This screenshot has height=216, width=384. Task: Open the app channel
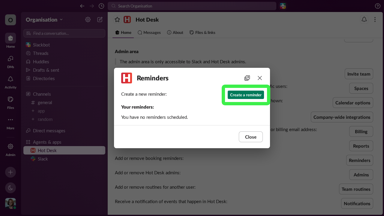pos(64,111)
